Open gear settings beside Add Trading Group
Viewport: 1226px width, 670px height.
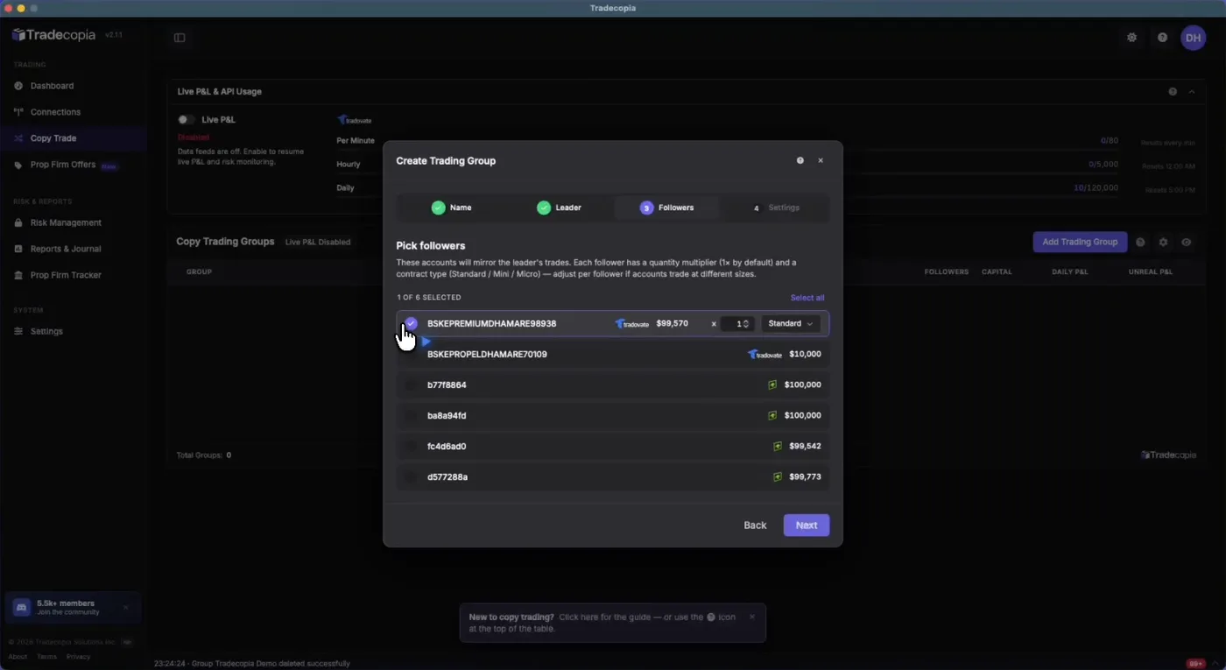(1163, 243)
